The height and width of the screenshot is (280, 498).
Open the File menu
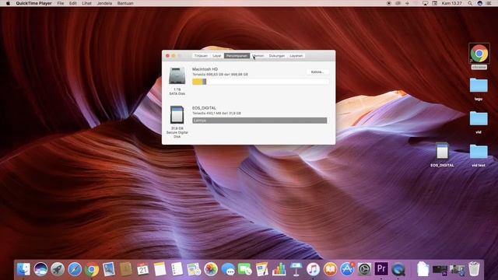pos(61,3)
